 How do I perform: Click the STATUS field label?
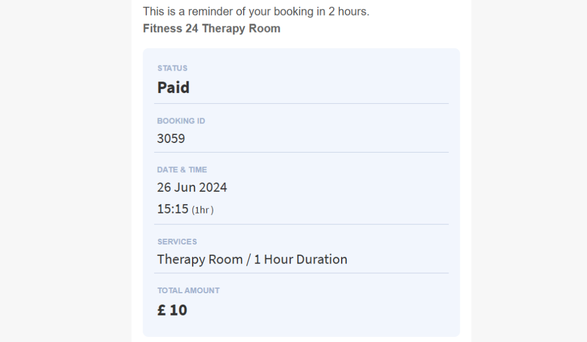[172, 68]
